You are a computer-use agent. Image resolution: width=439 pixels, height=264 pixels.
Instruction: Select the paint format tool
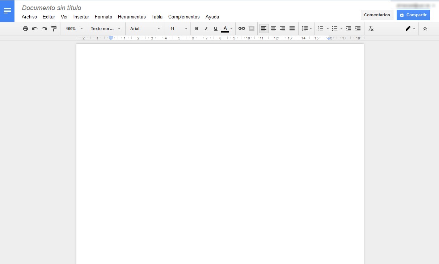click(54, 29)
